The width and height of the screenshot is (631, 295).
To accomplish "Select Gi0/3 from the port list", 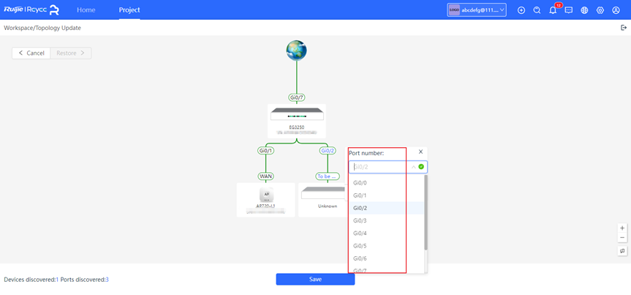I will (360, 220).
